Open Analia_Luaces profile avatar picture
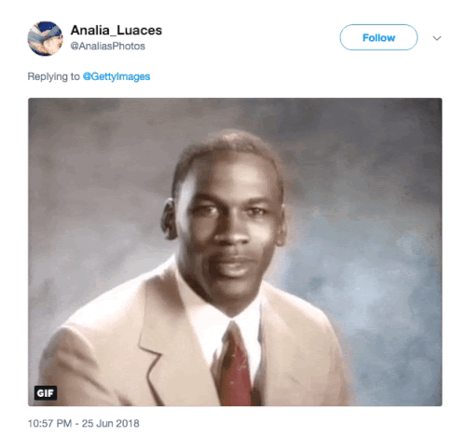The image size is (466, 436). click(x=45, y=38)
